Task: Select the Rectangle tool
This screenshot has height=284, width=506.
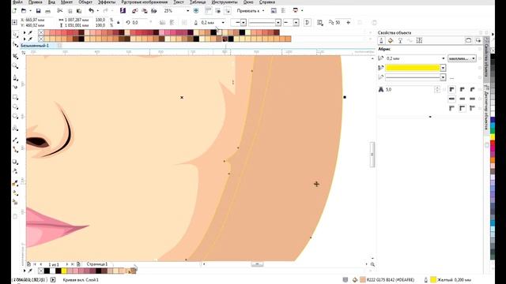Action: point(15,97)
